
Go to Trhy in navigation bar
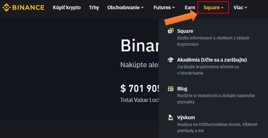coord(94,7)
